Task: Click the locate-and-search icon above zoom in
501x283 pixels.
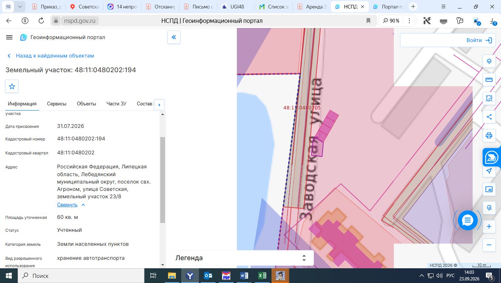Action: (x=489, y=208)
